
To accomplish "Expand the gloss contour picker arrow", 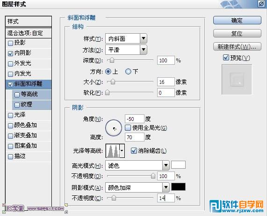I will pos(122,151).
